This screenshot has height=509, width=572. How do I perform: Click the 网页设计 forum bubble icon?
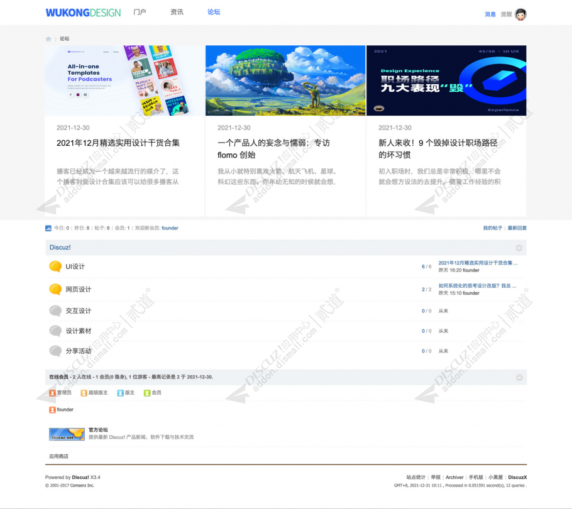tap(55, 290)
